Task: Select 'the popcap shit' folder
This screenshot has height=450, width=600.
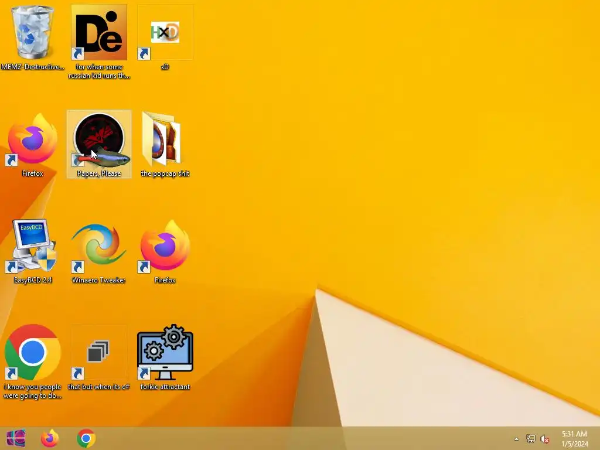Action: coord(162,139)
